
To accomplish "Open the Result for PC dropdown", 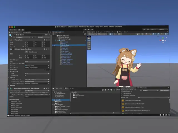I will [x=154, y=97].
